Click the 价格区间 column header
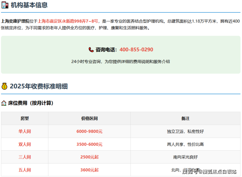Image resolution: width=242 pixels, height=177 pixels. [x=89, y=119]
